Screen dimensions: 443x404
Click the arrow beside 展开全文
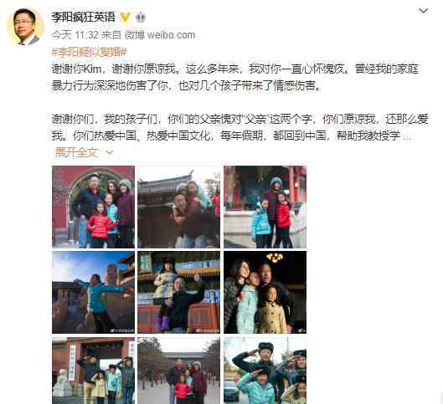[x=110, y=152]
